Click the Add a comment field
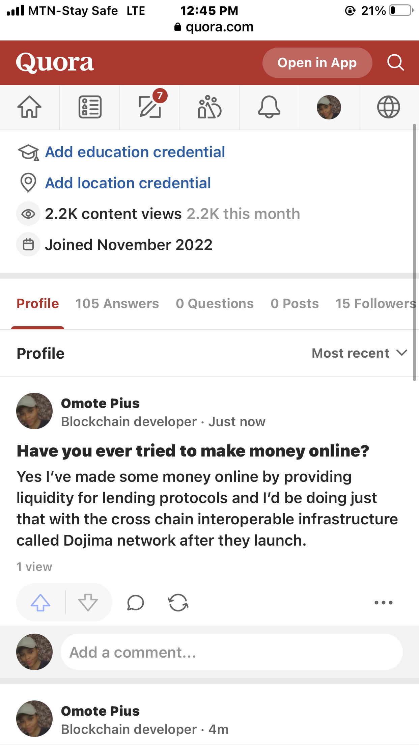Viewport: 419px width, 745px height. point(231,652)
